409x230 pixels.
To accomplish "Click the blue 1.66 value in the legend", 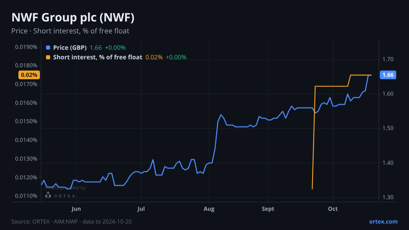I will (x=96, y=48).
